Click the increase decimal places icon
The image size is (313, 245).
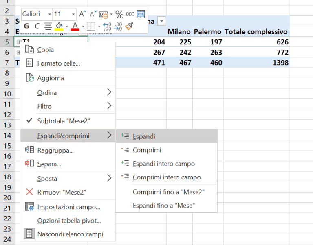pyautogui.click(x=107, y=26)
